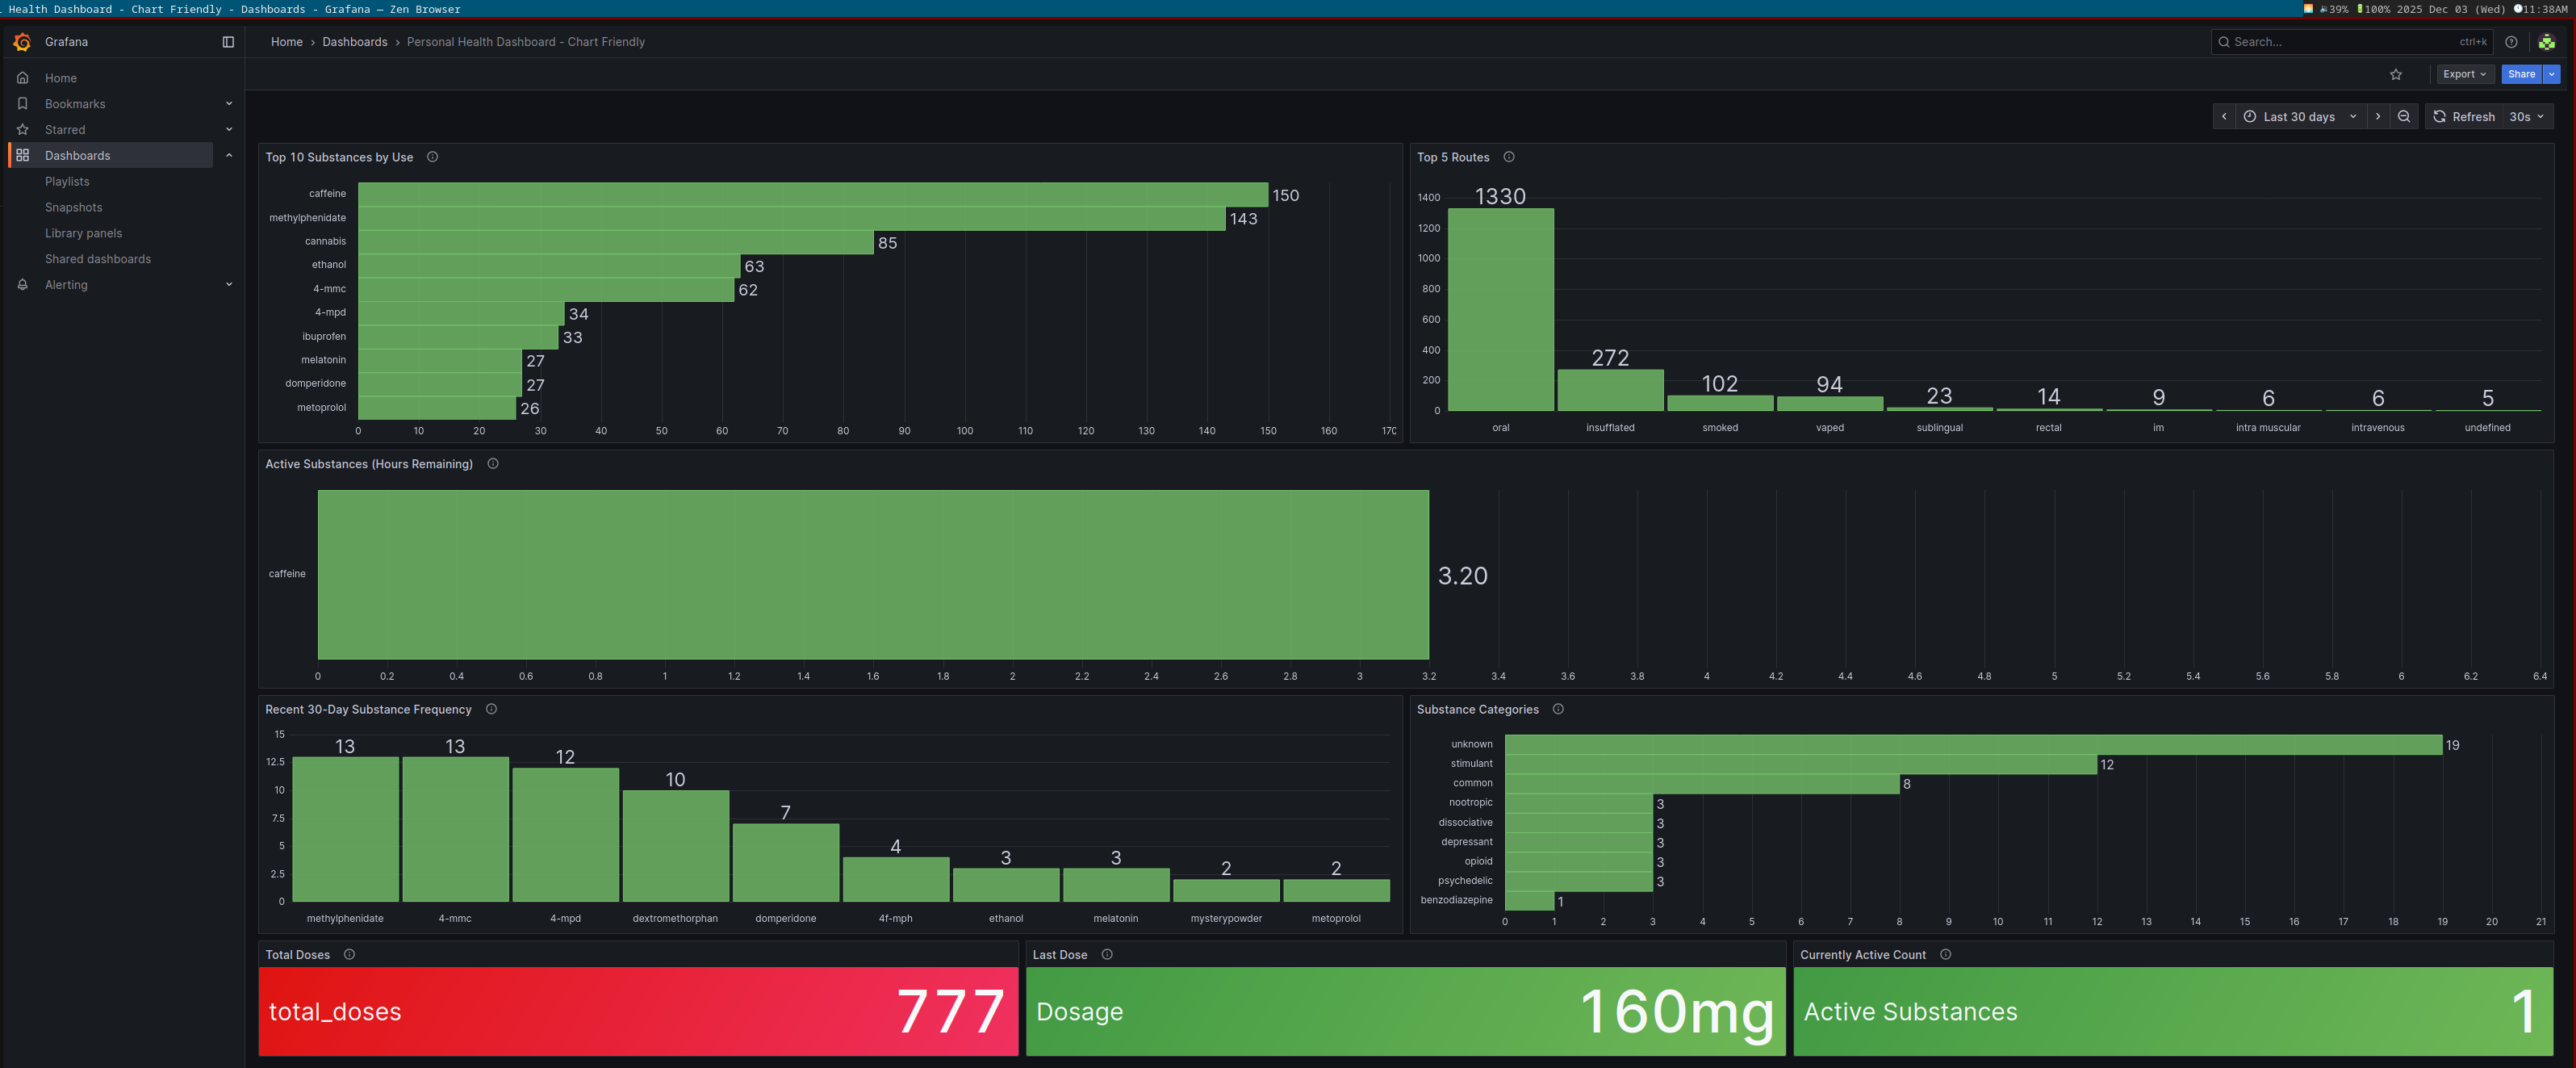Click the Search input field
The image size is (2576, 1068).
(x=2340, y=42)
